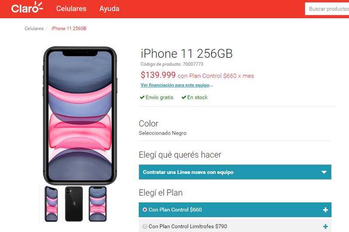Click the white dropdown arrow on line option
This screenshot has height=232, width=349.
click(324, 172)
